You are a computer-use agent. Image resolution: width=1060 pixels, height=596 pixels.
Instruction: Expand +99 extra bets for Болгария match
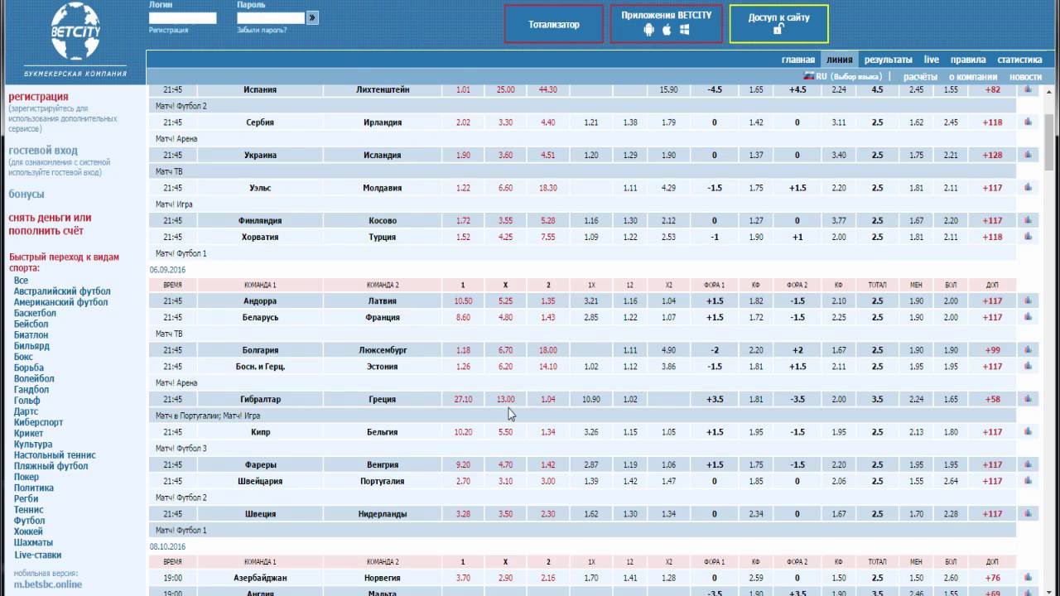992,350
